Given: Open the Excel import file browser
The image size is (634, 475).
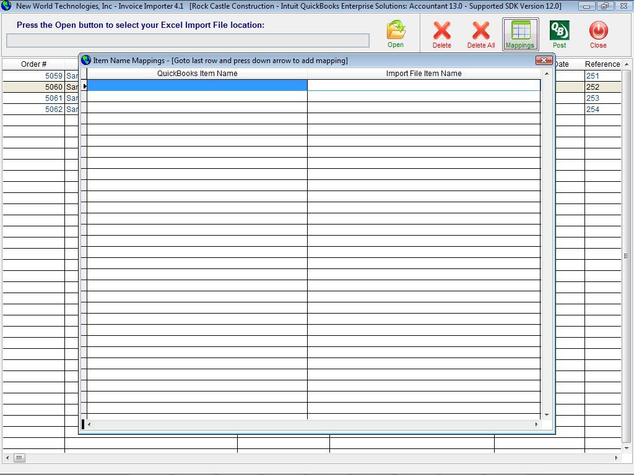Looking at the screenshot, I should pyautogui.click(x=396, y=34).
